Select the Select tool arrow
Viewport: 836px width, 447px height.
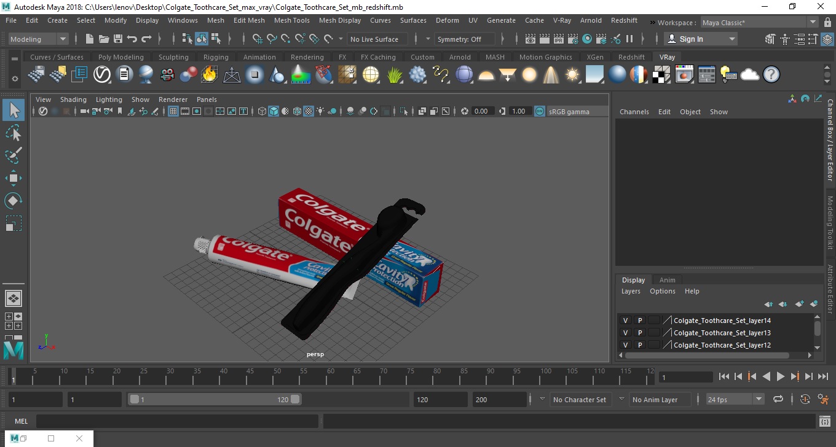[x=14, y=111]
